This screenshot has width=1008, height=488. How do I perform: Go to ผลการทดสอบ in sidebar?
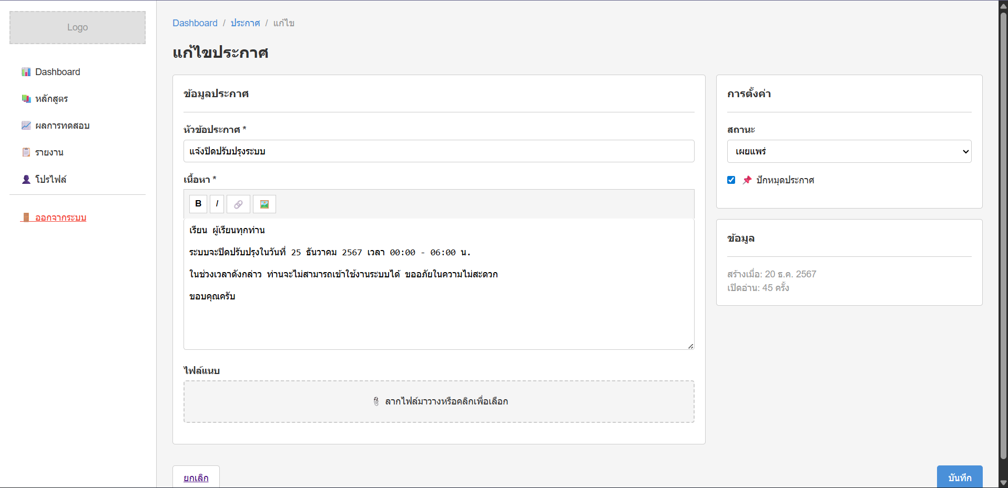(62, 126)
